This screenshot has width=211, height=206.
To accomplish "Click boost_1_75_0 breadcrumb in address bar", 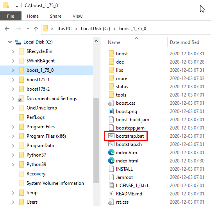I will pyautogui.click(x=133, y=29).
